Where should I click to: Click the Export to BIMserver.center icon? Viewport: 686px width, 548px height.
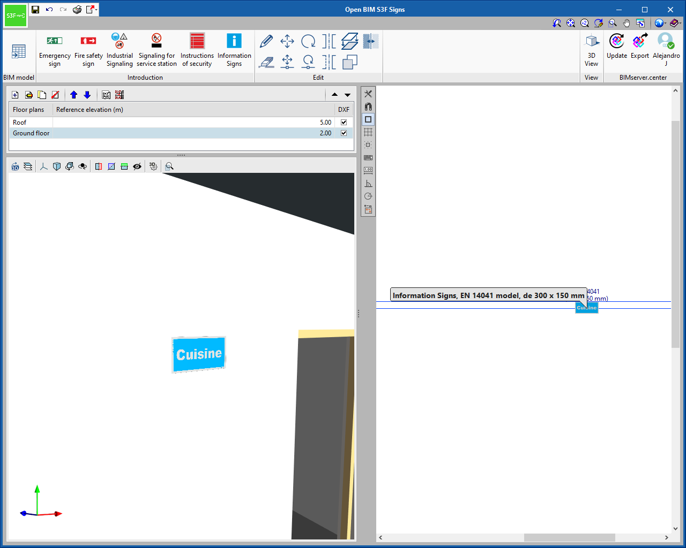(639, 46)
